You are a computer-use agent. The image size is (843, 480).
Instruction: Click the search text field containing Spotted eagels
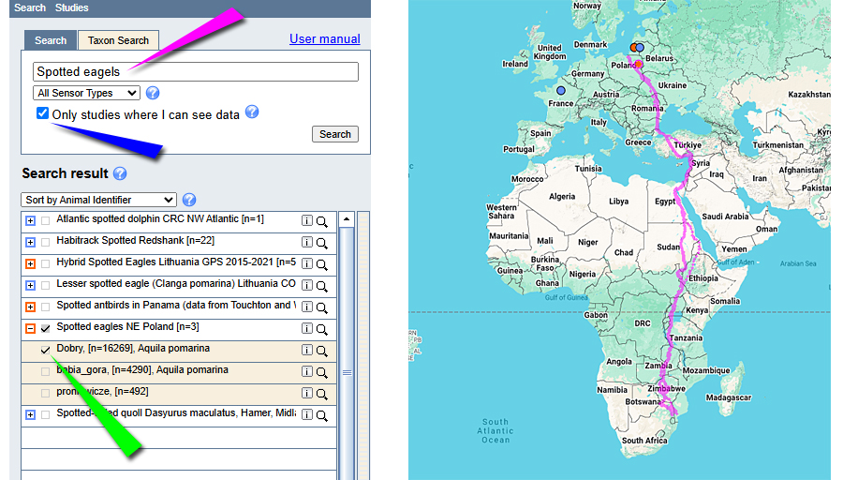[196, 71]
